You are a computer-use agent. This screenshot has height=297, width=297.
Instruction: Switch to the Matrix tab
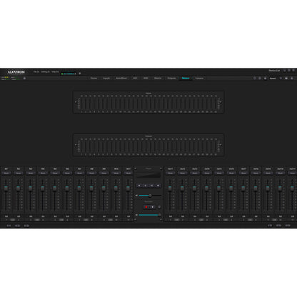pos(158,78)
